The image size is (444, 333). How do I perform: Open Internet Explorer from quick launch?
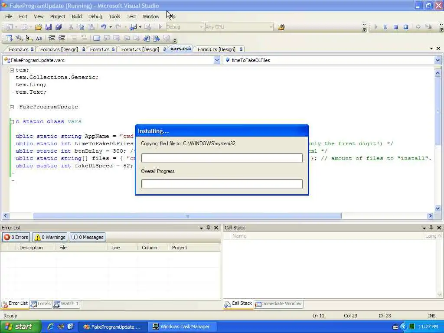click(51, 326)
